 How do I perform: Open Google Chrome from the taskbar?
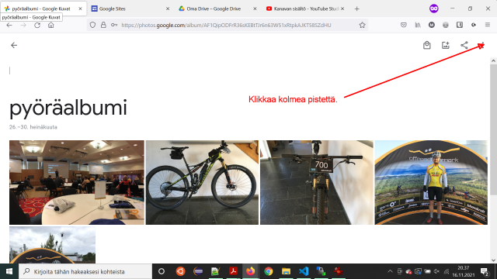(x=269, y=271)
